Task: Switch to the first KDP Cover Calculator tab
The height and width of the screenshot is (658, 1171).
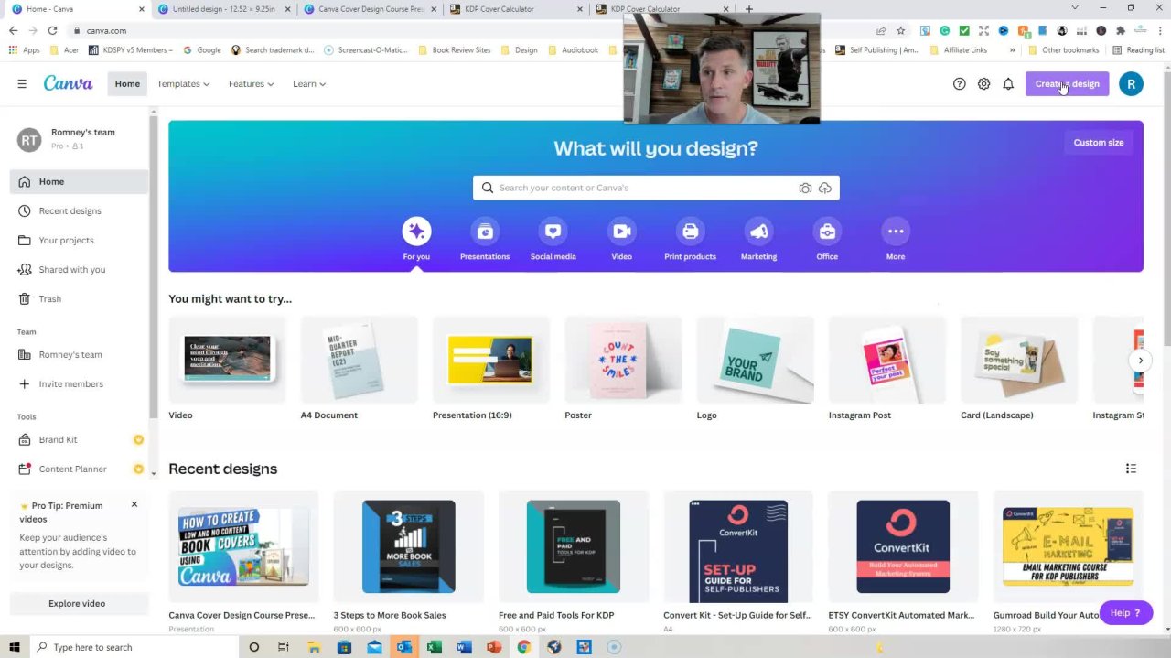Action: [515, 9]
